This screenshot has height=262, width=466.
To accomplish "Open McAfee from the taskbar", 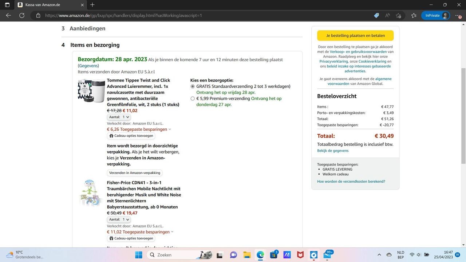I will [300, 255].
